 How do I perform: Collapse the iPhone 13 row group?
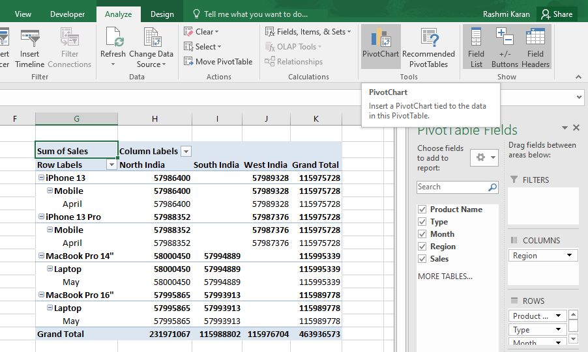click(x=41, y=178)
